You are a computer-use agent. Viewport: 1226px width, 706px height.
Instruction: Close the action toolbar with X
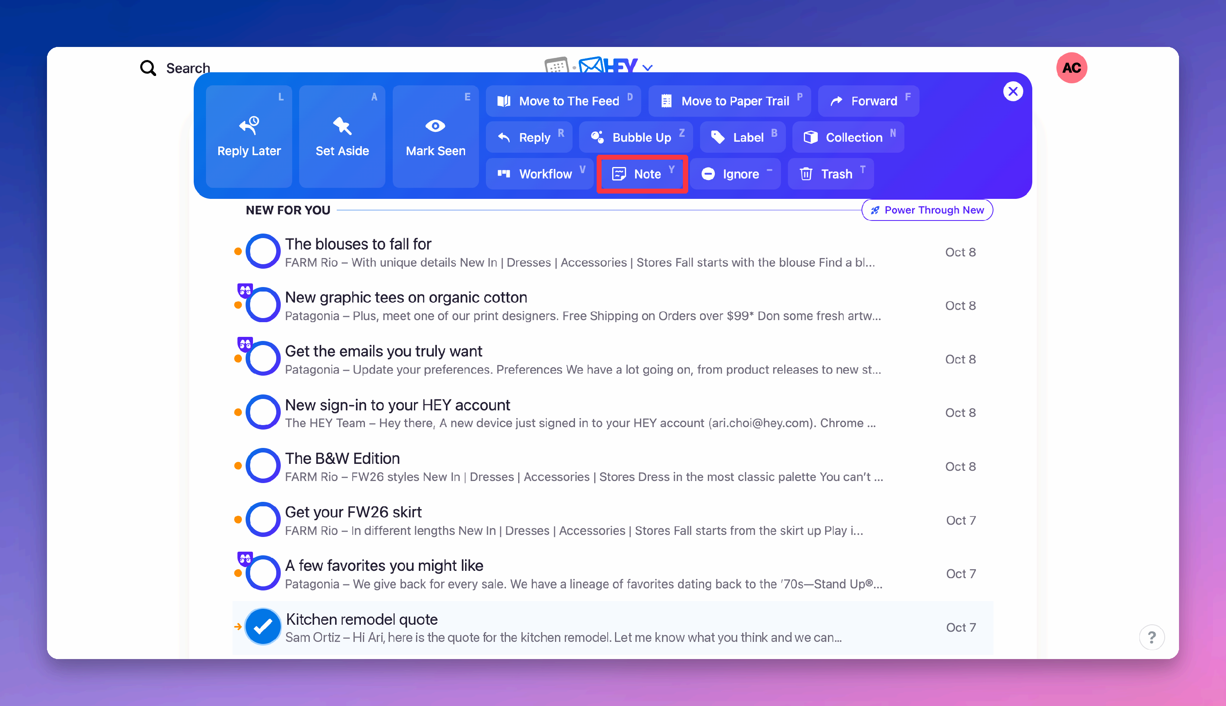pyautogui.click(x=1013, y=91)
